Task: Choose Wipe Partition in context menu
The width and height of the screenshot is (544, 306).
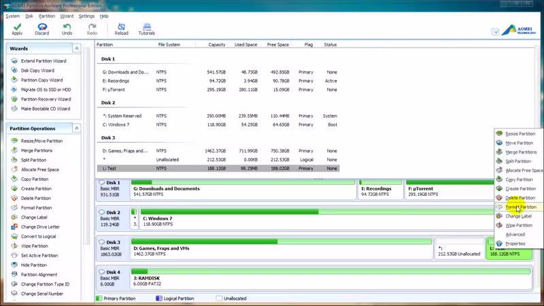Action: point(519,225)
